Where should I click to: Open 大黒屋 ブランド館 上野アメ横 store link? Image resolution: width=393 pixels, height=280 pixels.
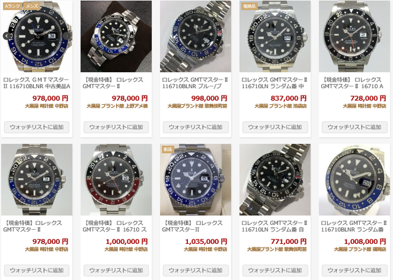tap(117, 106)
